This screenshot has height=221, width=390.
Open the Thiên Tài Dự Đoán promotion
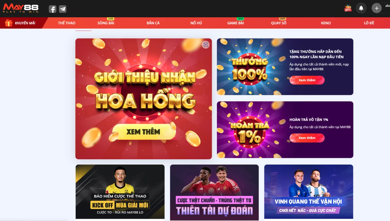point(214,192)
